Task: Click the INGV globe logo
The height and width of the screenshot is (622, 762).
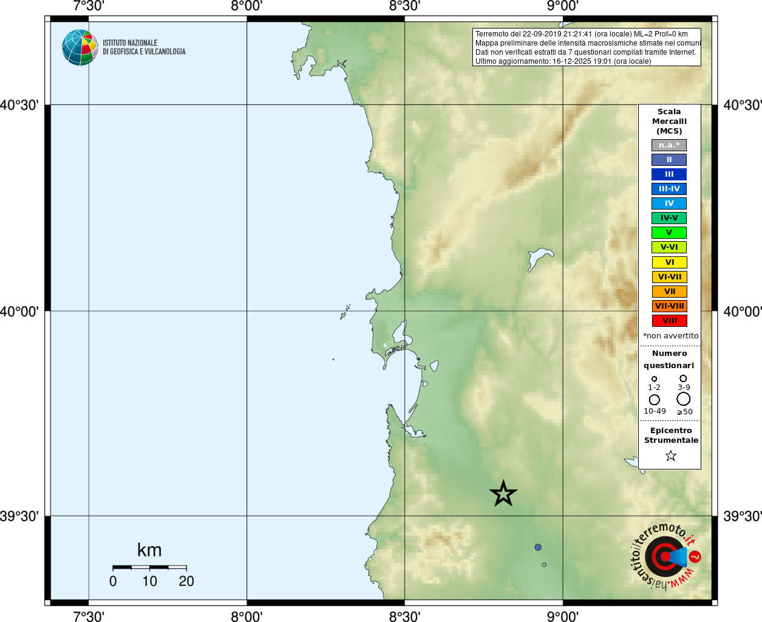Action: pyautogui.click(x=80, y=47)
